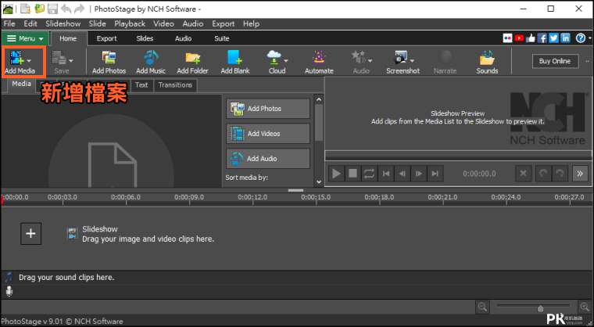
Task: Click the thumbs-up like icon
Action: [531, 38]
